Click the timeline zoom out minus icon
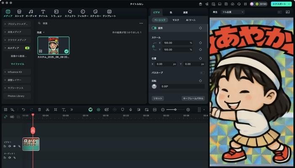Viewport: 295px width, 168px height. pos(163,110)
